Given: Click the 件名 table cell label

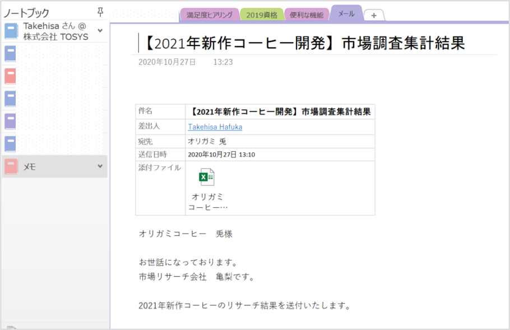Looking at the screenshot, I should click(x=145, y=111).
